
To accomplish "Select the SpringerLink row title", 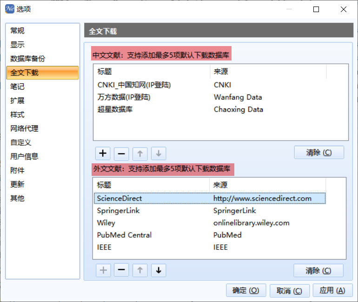I will [118, 211].
